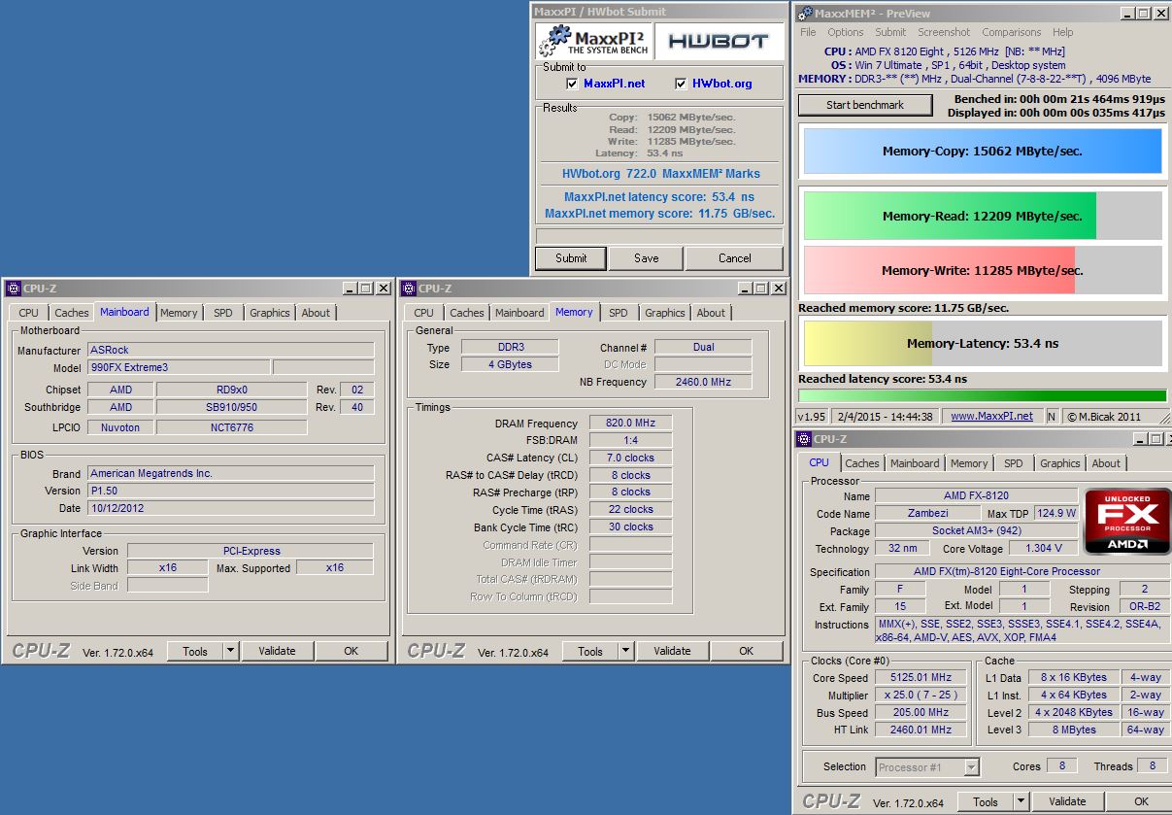Select Memory tab in CPU tab CPU-Z window

coord(969,463)
